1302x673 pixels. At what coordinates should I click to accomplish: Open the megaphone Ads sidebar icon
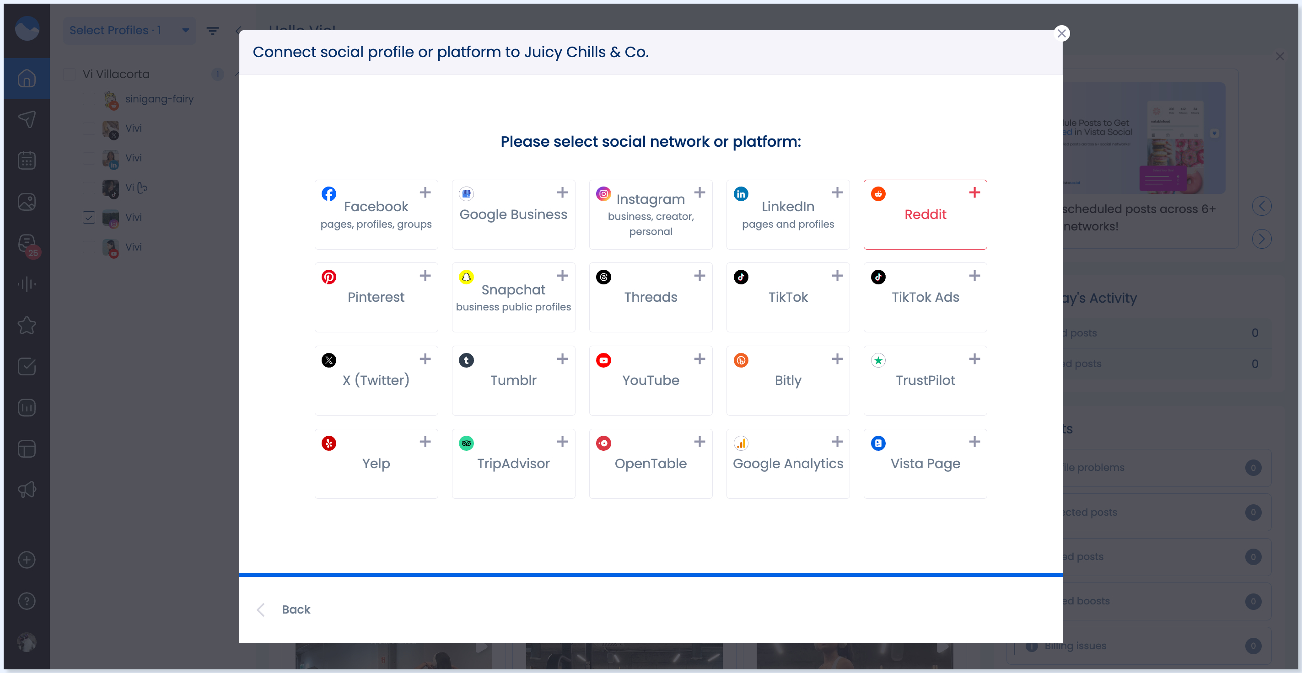point(27,489)
